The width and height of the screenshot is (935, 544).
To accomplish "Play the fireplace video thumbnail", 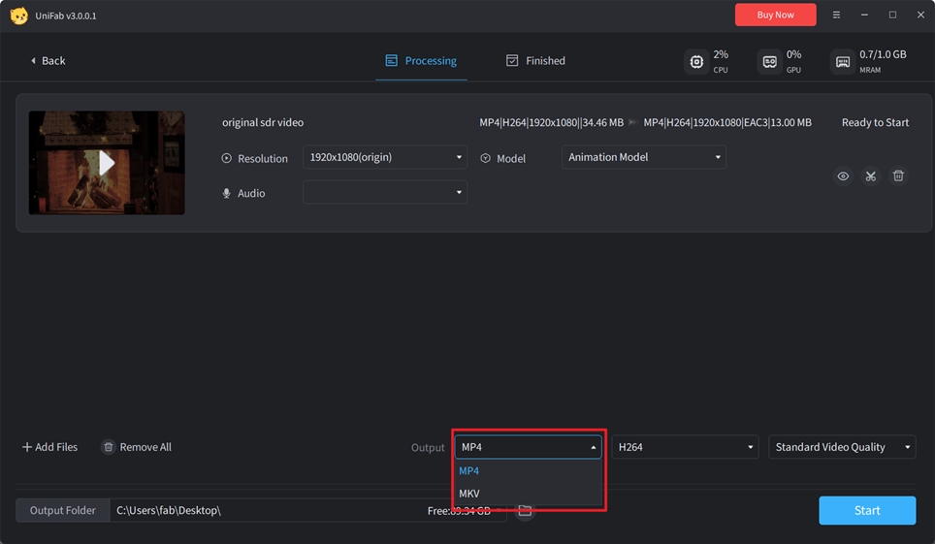I will click(x=107, y=163).
